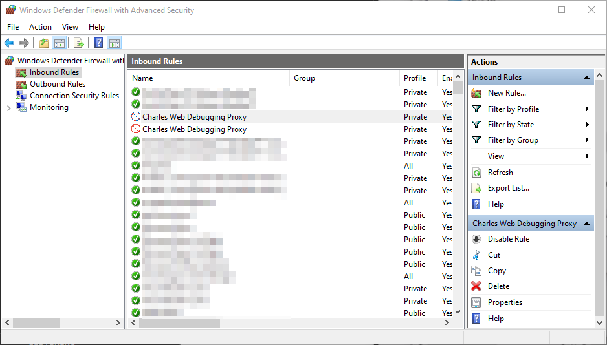Open the Help menu in menu bar

[96, 27]
